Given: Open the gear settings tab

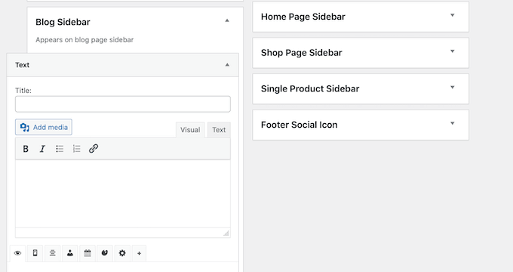Looking at the screenshot, I should [122, 253].
